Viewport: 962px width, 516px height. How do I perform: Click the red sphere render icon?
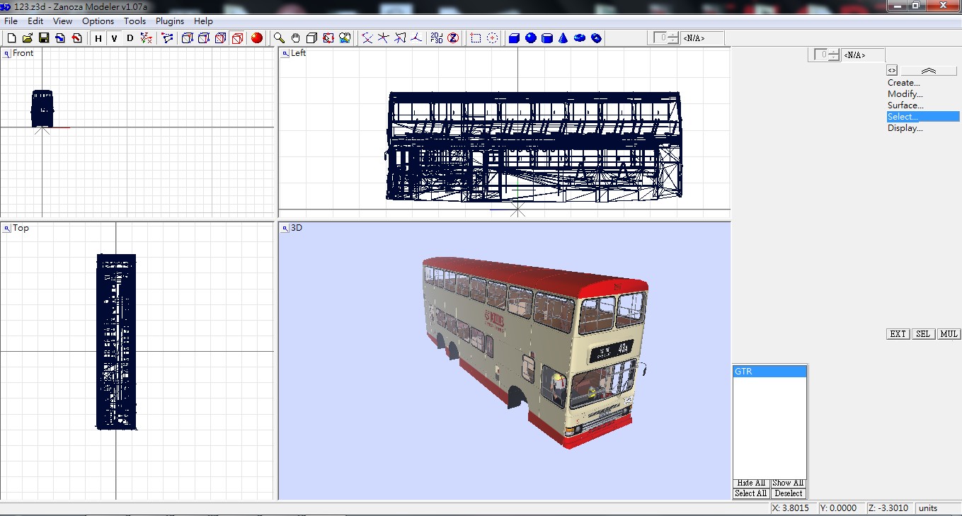coord(256,38)
